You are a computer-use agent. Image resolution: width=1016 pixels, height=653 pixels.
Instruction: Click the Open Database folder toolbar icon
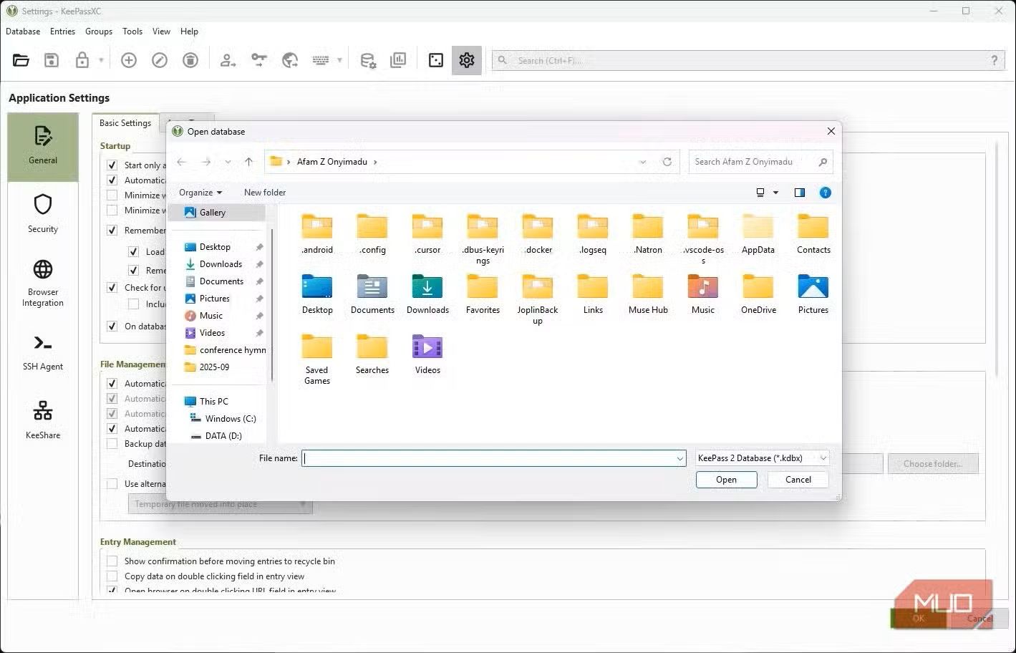point(21,60)
